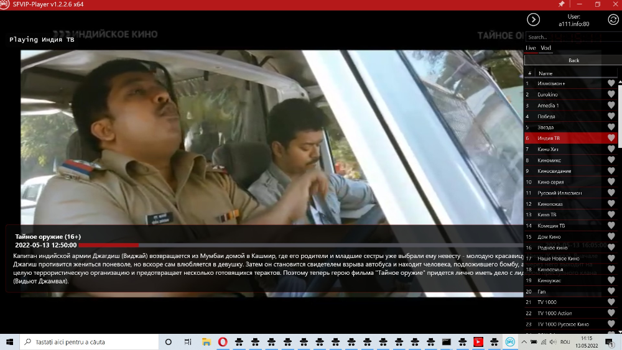622x350 pixels.
Task: Click the red play-button app in taskbar
Action: (x=478, y=342)
